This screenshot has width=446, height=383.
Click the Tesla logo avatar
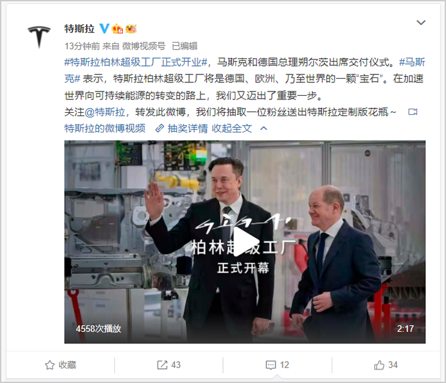39,37
